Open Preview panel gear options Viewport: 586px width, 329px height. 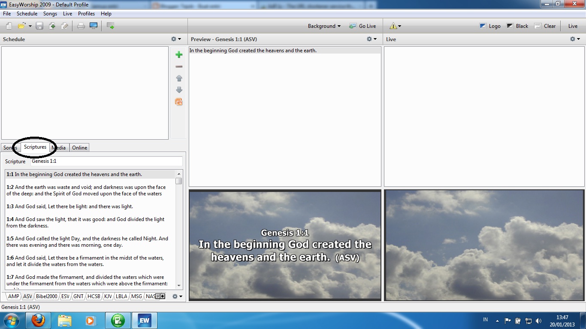point(372,39)
